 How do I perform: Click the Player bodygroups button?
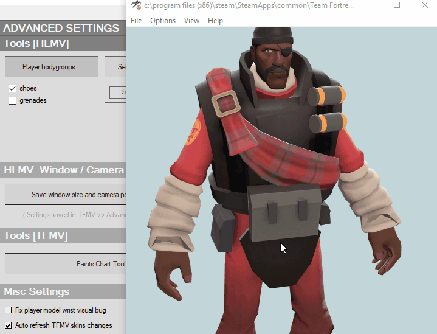52,67
